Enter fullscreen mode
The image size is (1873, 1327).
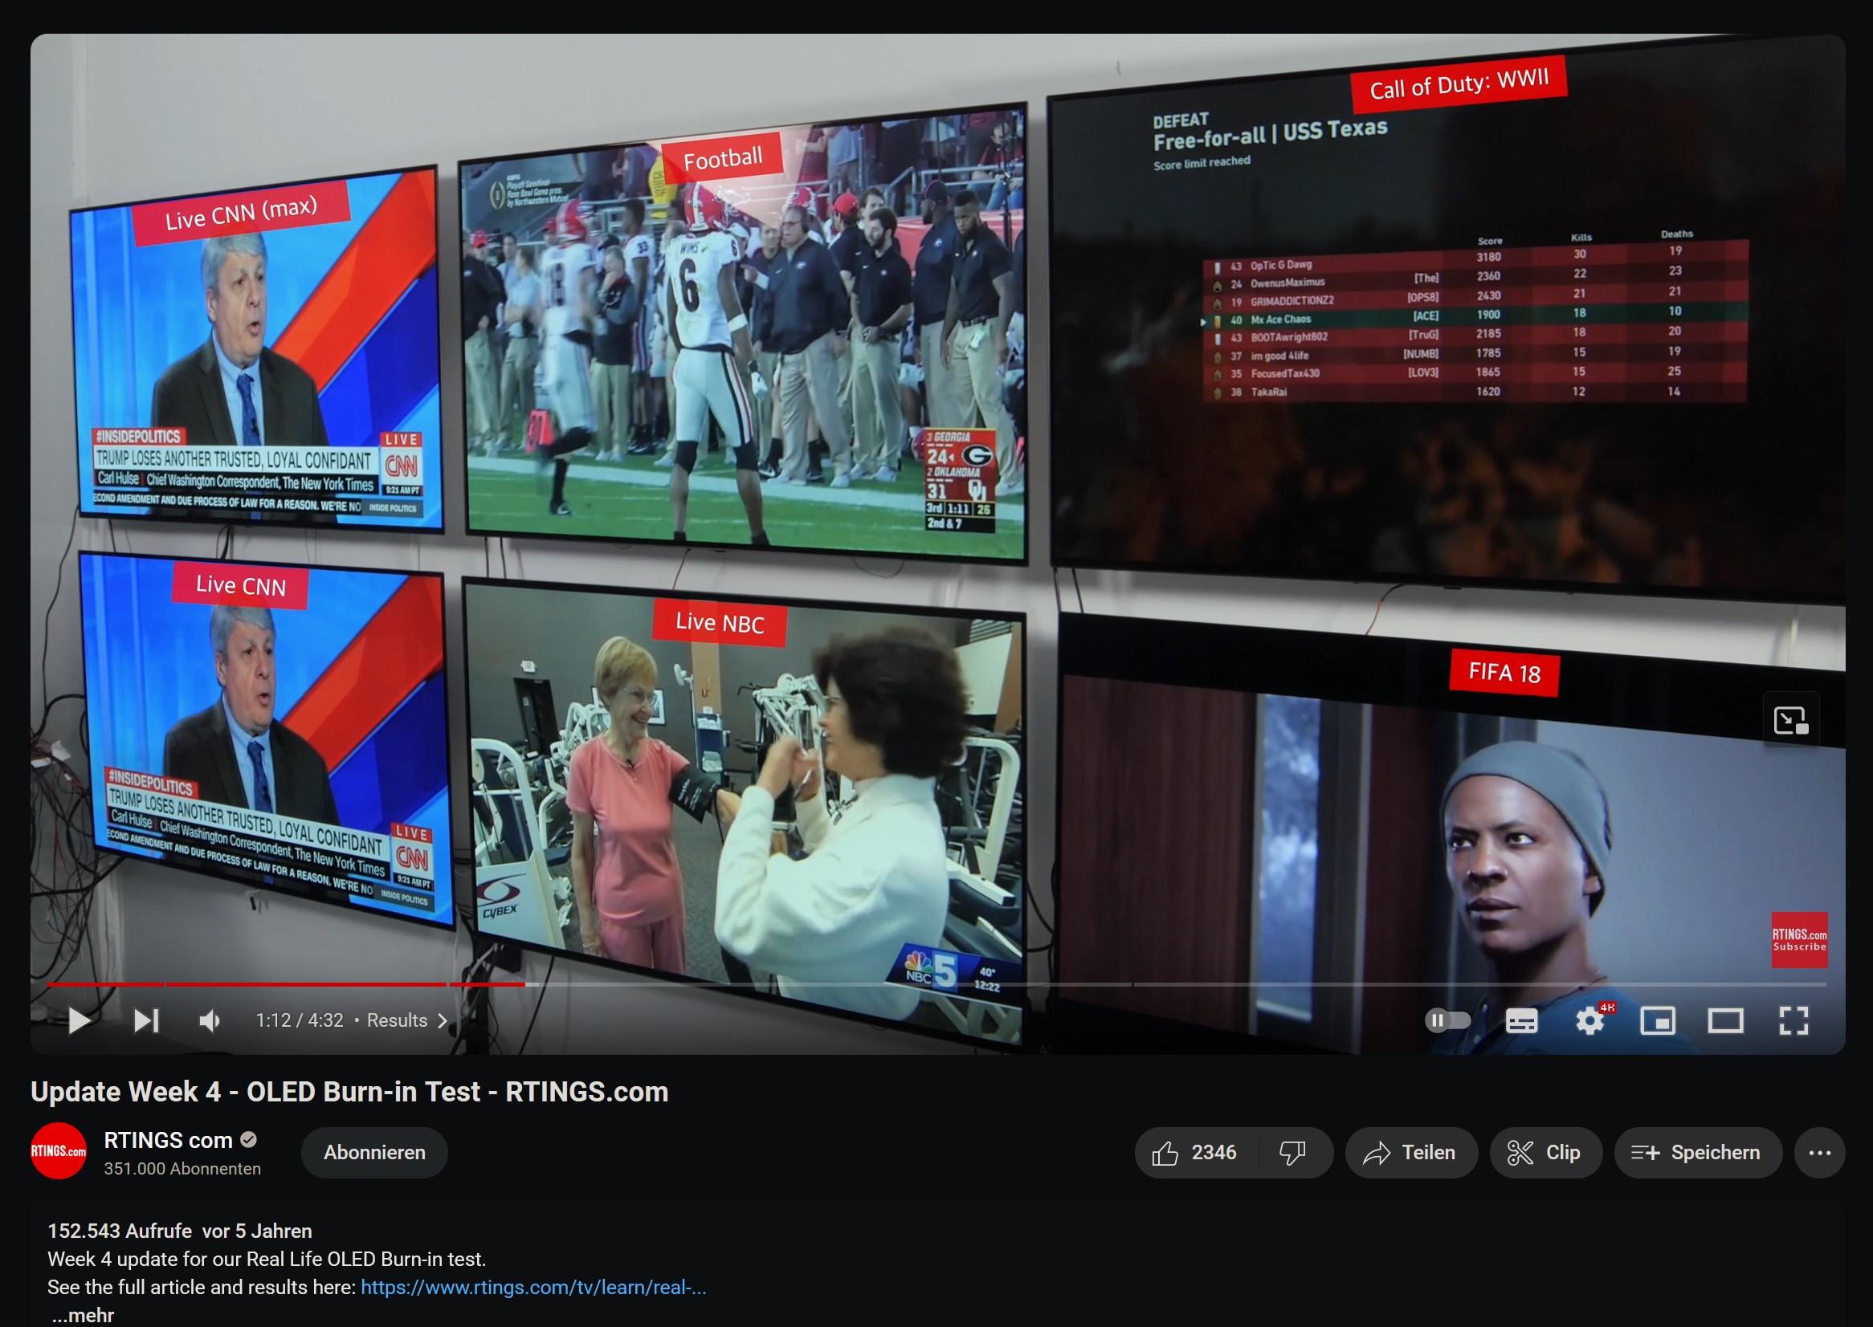click(1793, 1020)
